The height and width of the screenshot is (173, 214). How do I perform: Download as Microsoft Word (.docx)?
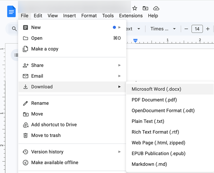click(x=170, y=89)
